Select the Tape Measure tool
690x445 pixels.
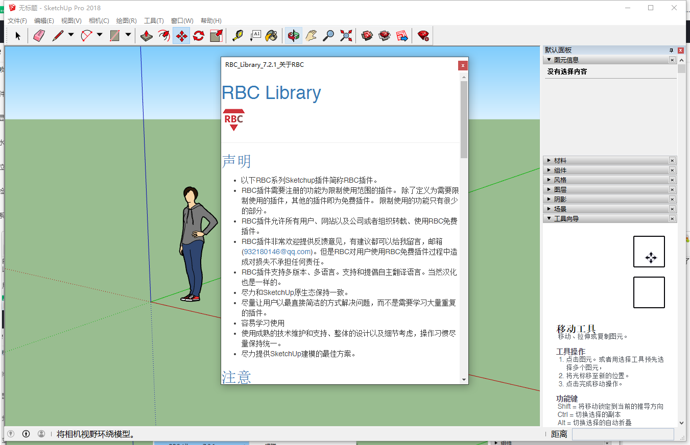(237, 36)
